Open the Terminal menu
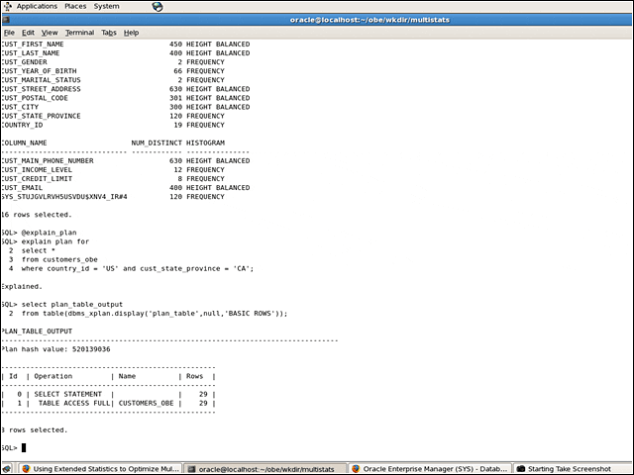634x475 pixels. click(x=79, y=33)
